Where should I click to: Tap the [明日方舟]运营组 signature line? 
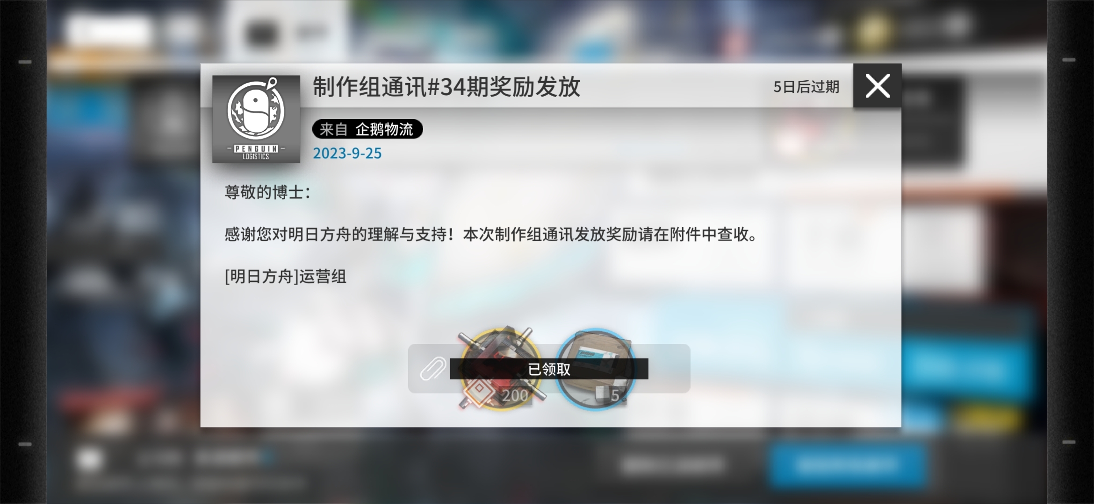tap(285, 277)
